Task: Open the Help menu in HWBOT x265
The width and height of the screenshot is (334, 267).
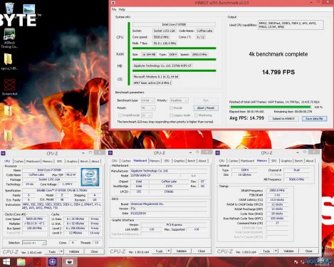Action: 122,9
